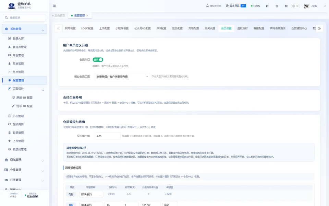Switch to the 网站设置 tab
This screenshot has height=206, width=329.
(70, 28)
